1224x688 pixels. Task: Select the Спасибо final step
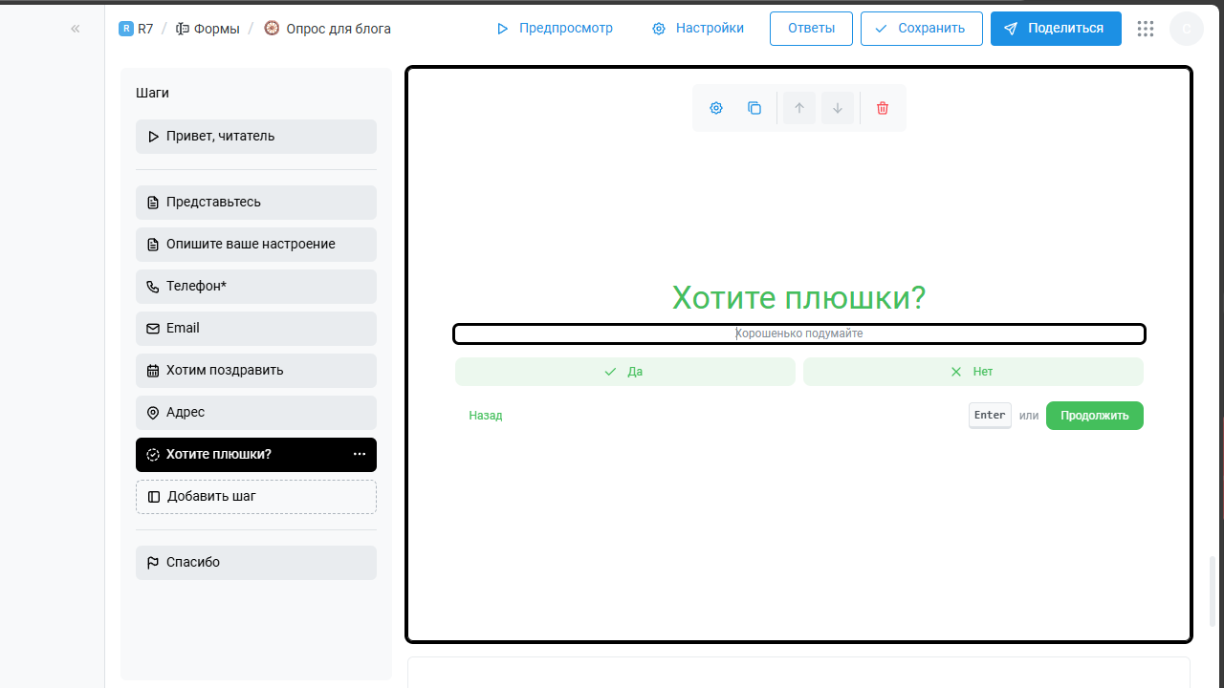256,563
